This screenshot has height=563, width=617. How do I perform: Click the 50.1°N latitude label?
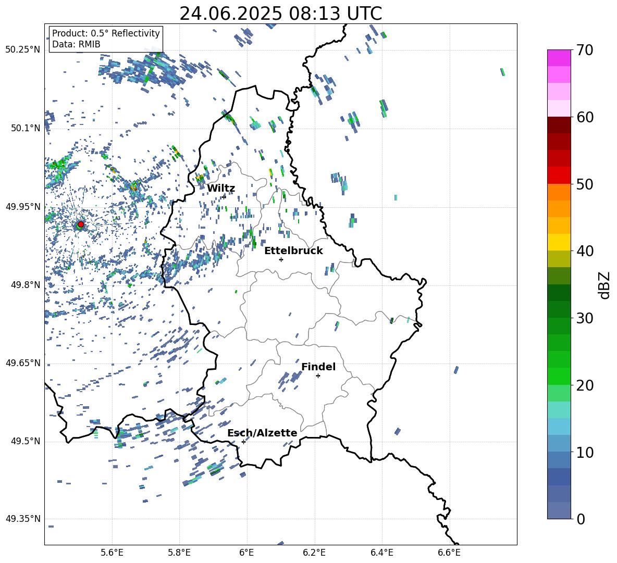click(x=26, y=128)
